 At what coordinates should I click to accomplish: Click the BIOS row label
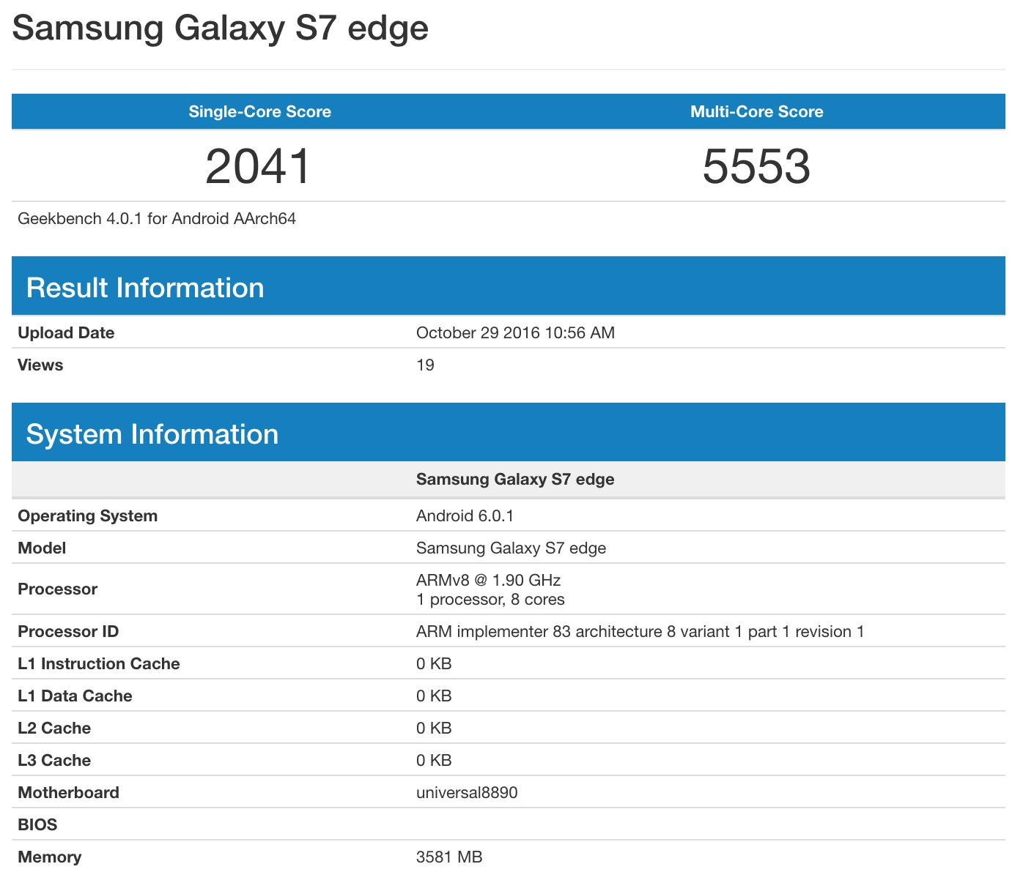[37, 825]
